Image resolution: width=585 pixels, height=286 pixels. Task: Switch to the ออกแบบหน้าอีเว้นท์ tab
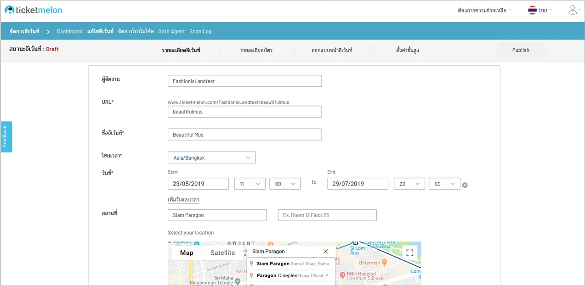click(x=332, y=50)
